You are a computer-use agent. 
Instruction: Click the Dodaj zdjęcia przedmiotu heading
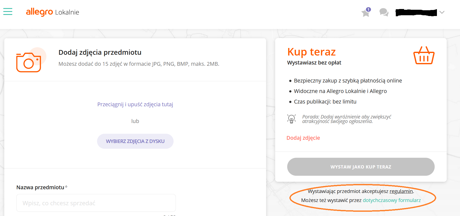(x=100, y=52)
